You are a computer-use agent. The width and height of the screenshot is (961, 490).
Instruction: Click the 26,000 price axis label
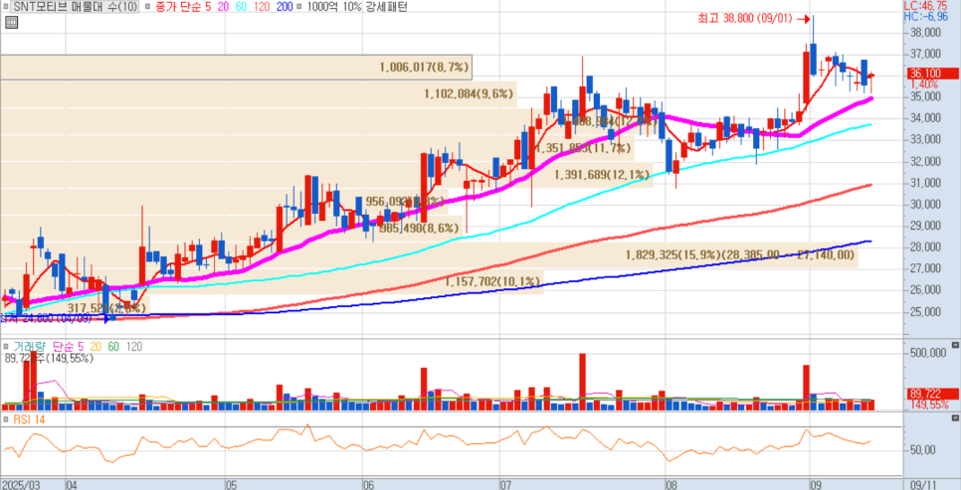pos(925,290)
